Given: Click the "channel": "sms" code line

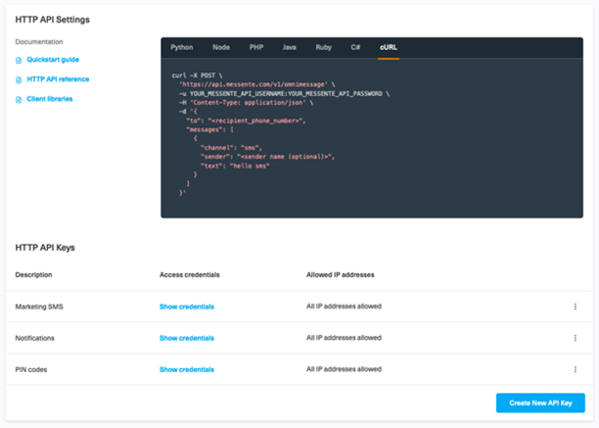Looking at the screenshot, I should pyautogui.click(x=231, y=148).
